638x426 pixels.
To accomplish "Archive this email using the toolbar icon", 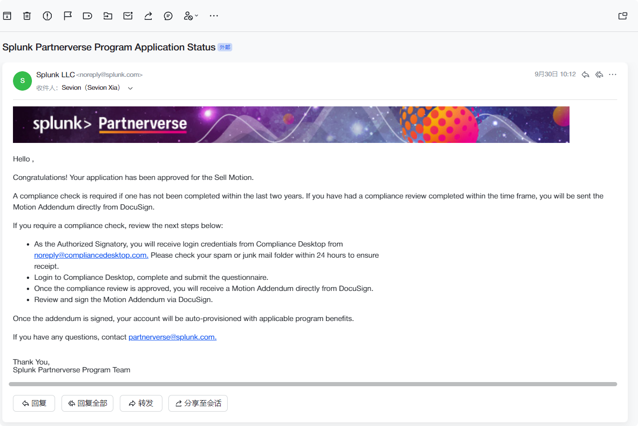I will point(7,16).
